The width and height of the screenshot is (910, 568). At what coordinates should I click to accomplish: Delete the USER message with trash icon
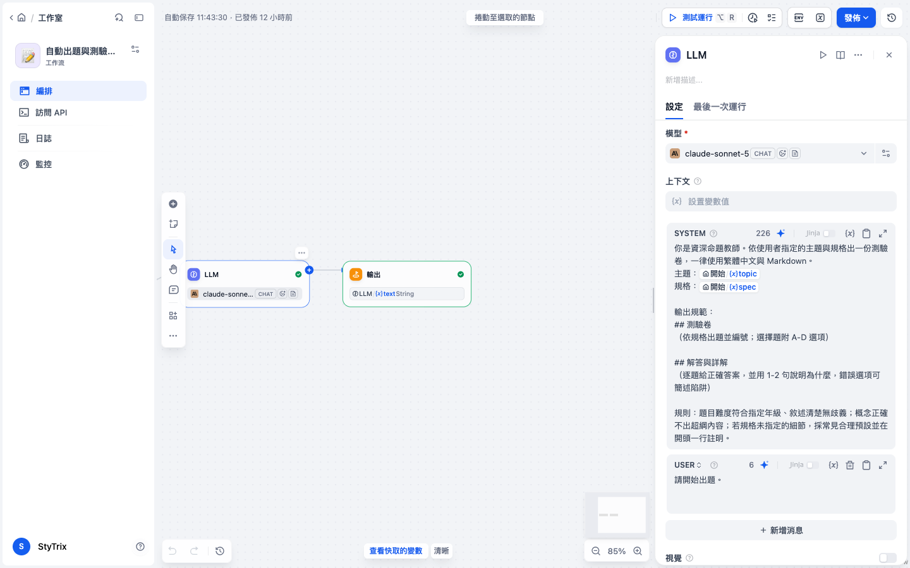(x=850, y=464)
